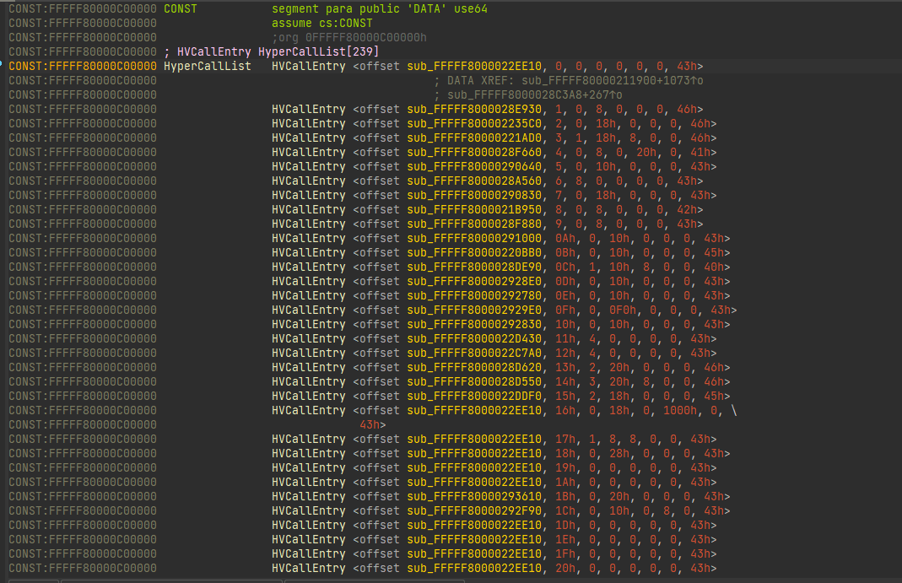Click the 20h value in entry 4 row
This screenshot has width=902, height=583.
point(646,153)
